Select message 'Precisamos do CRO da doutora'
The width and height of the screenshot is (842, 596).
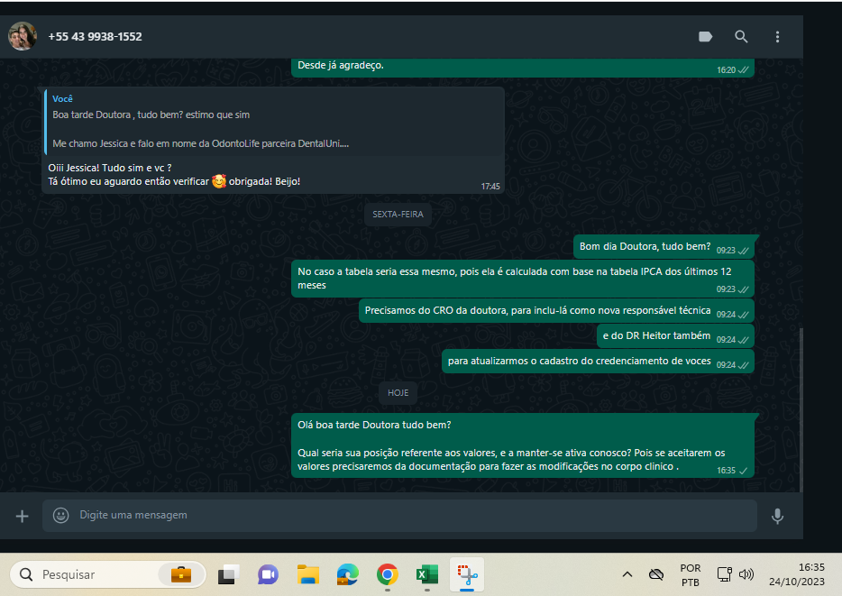[x=556, y=311]
